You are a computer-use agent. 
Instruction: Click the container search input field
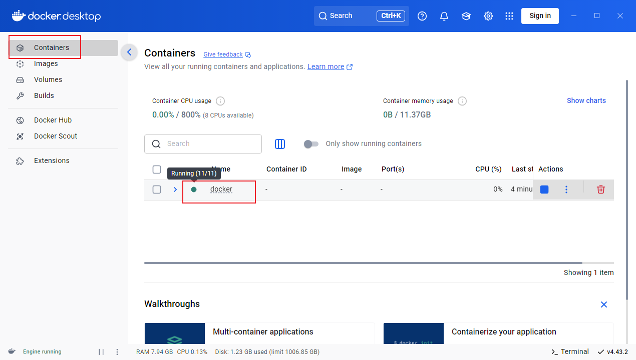click(x=210, y=144)
